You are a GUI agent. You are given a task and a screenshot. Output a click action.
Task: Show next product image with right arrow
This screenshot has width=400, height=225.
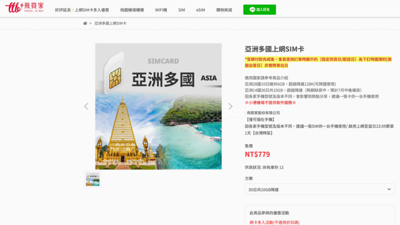pyautogui.click(x=230, y=106)
